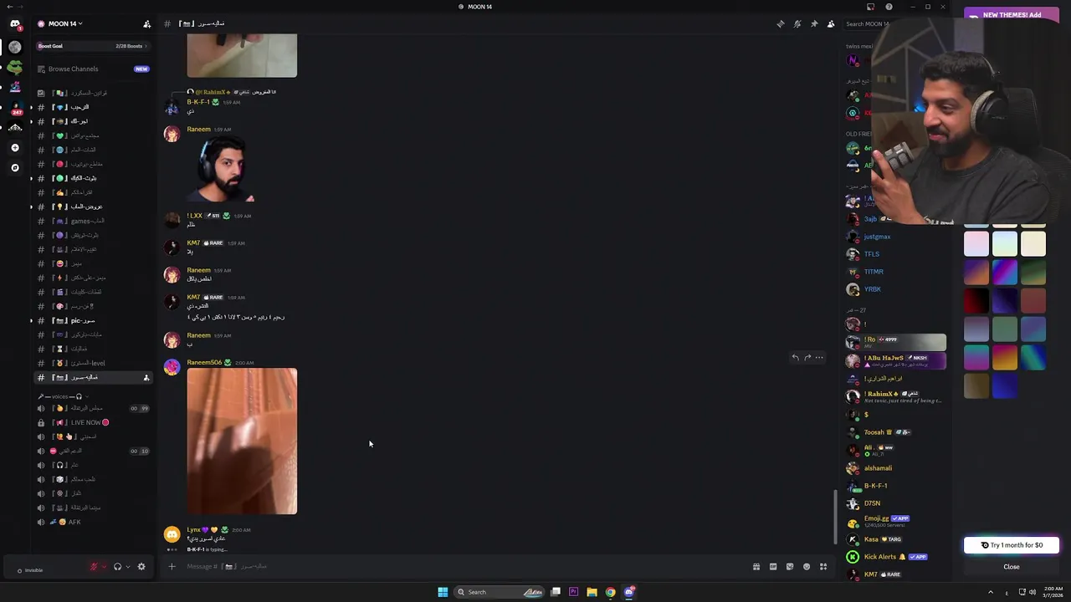Select the black-to-red gradient theme swatch

pos(976,300)
